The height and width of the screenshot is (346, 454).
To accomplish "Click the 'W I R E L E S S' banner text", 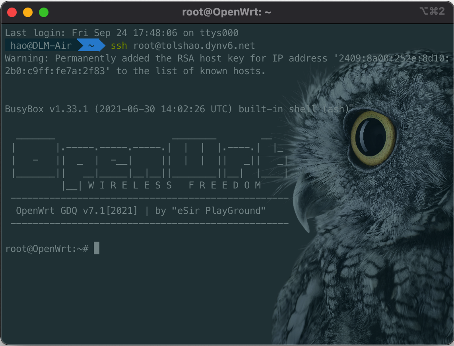I will [130, 185].
